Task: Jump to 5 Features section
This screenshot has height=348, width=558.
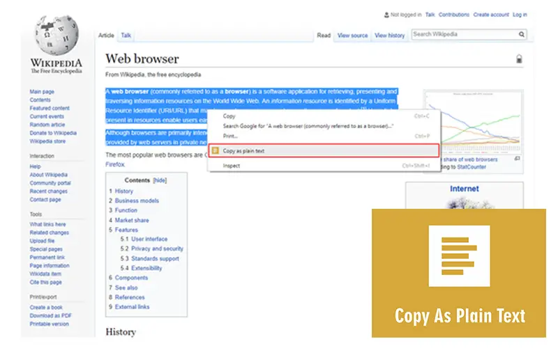Action: pyautogui.click(x=123, y=230)
